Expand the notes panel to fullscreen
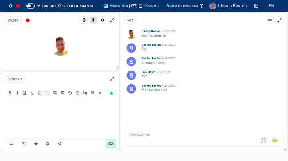This screenshot has width=288, height=161. point(112,79)
